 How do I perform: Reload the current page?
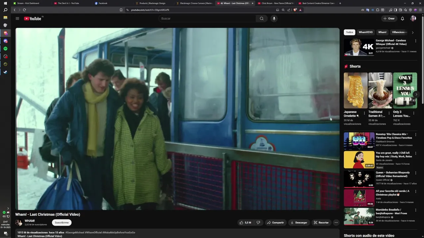(x=25, y=10)
